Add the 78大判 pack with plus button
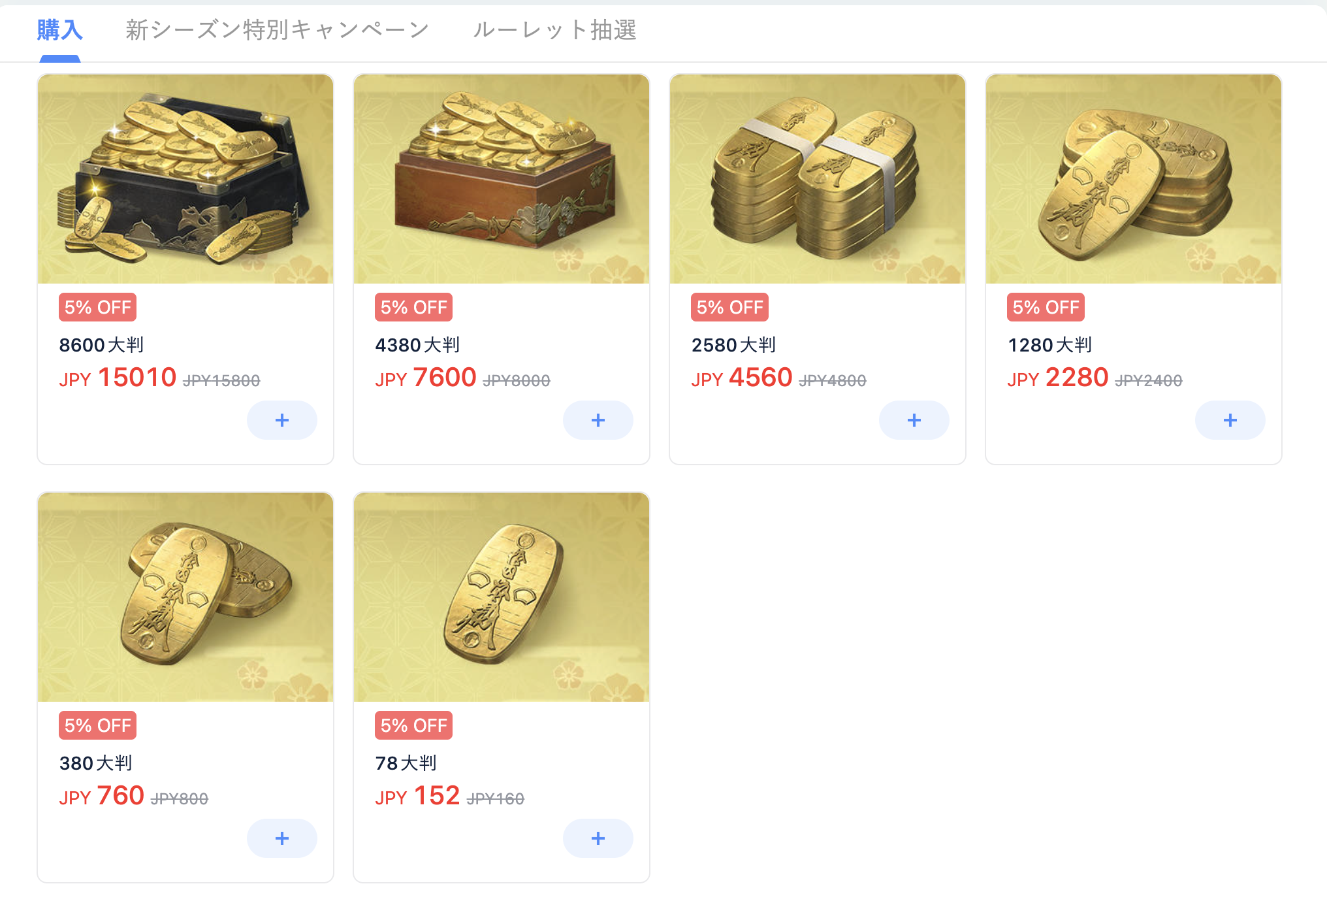 598,838
